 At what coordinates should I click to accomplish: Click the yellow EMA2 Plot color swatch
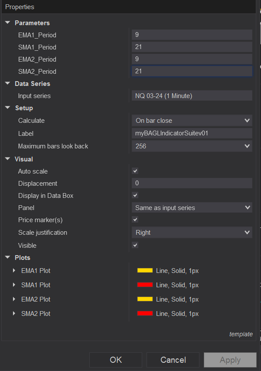pyautogui.click(x=145, y=299)
